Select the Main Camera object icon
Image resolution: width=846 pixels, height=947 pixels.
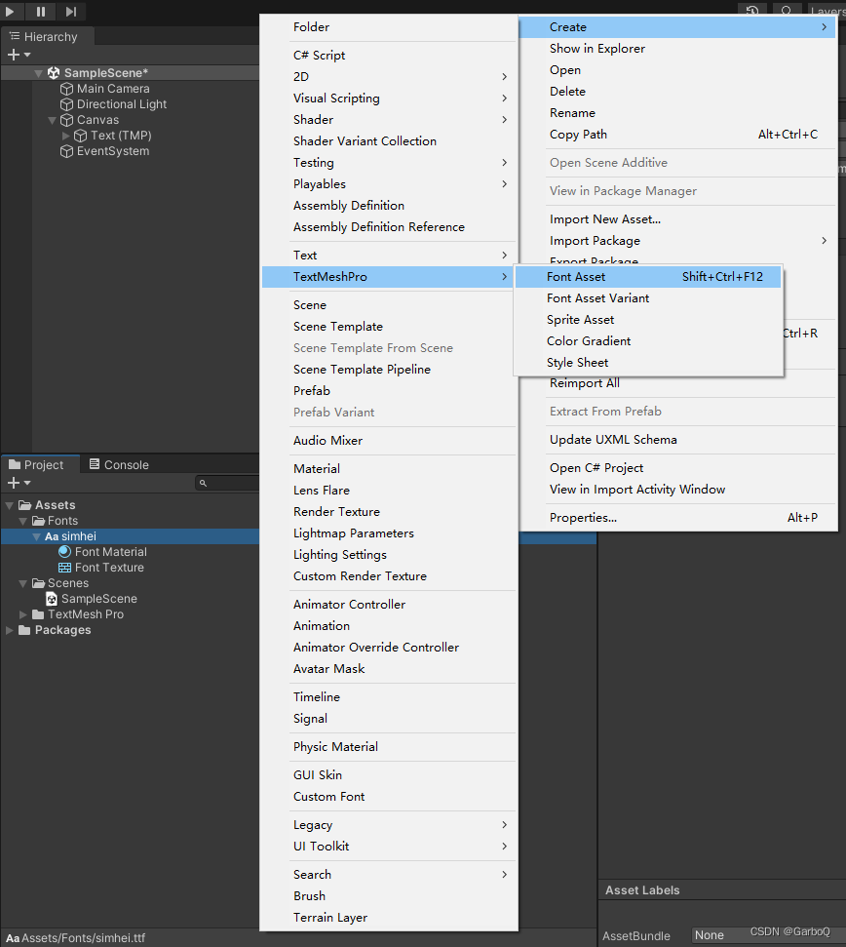point(64,89)
